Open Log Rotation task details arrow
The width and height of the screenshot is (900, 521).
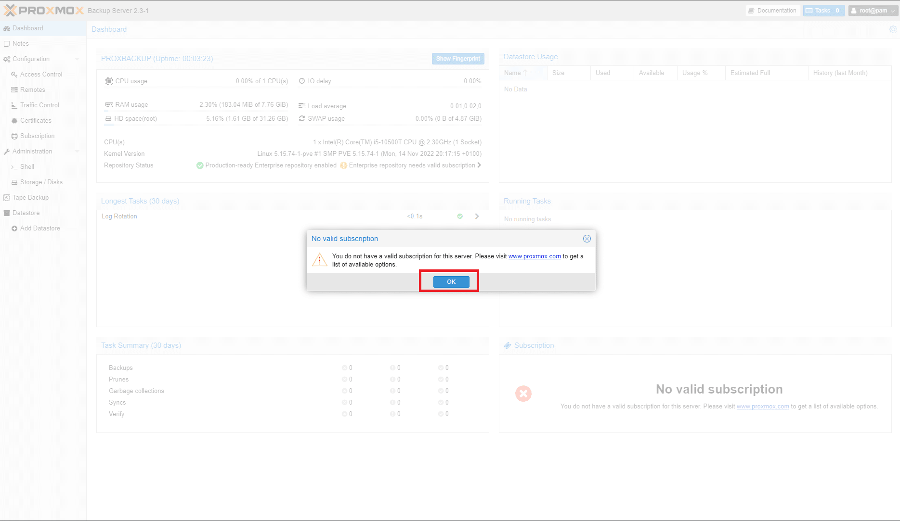(477, 216)
